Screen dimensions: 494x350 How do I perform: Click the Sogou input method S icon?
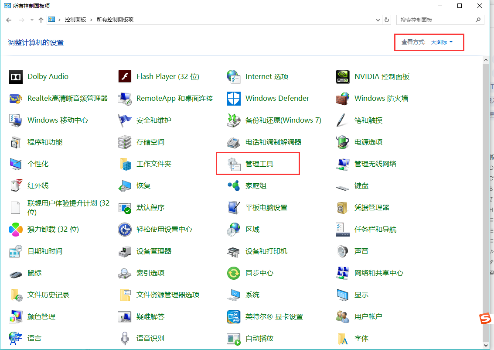tap(485, 319)
